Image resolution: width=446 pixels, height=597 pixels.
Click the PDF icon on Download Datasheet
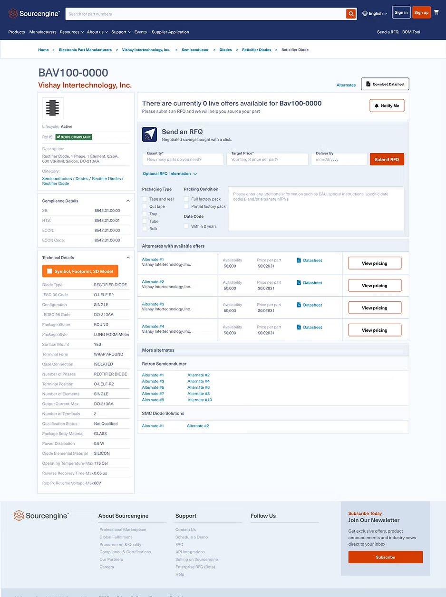point(368,84)
